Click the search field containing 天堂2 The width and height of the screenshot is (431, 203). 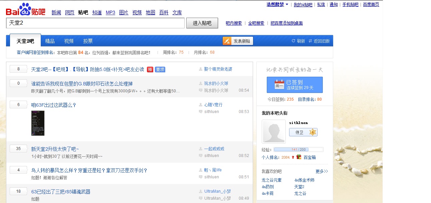(95, 23)
